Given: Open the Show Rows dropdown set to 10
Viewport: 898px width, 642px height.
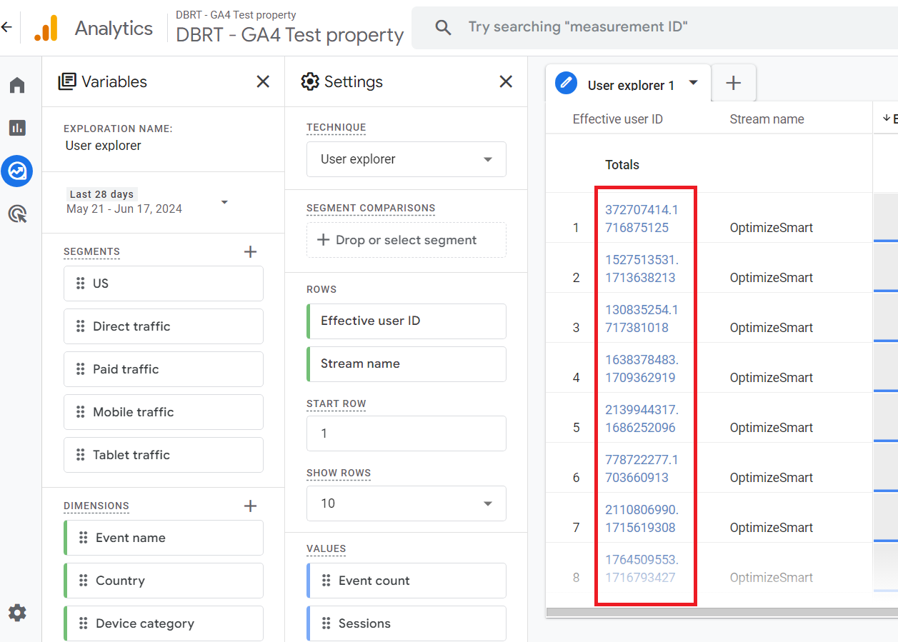Looking at the screenshot, I should pyautogui.click(x=406, y=503).
